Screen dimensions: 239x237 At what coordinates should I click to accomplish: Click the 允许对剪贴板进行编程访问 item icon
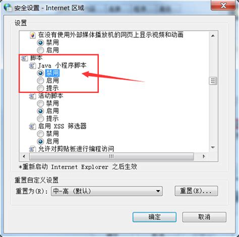[32, 149]
